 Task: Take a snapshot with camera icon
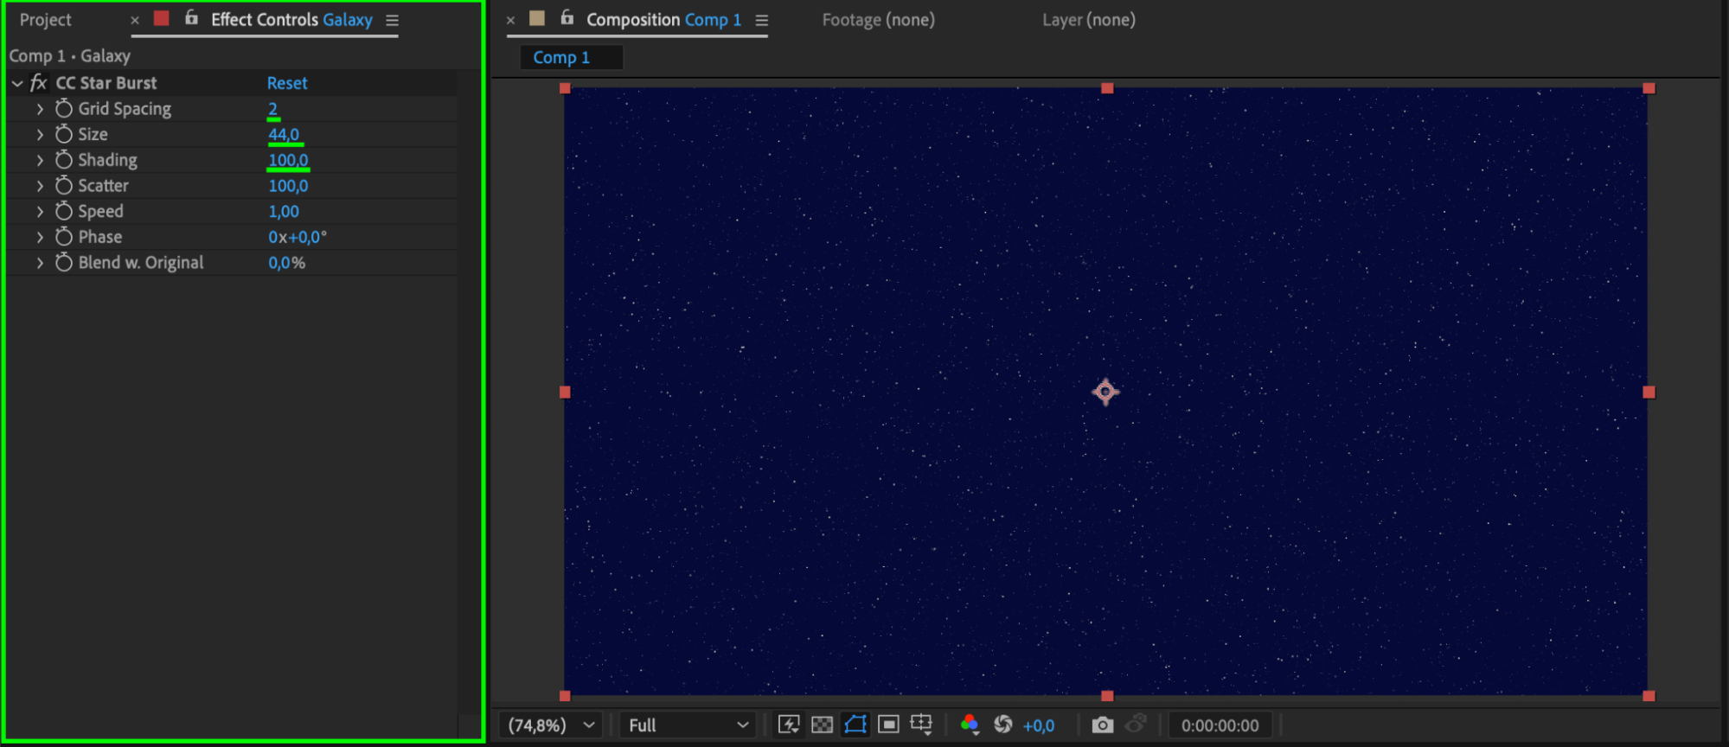[x=1103, y=725]
